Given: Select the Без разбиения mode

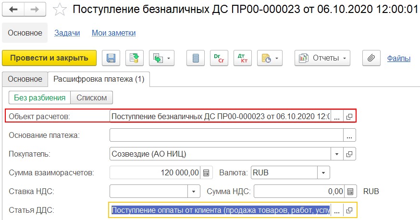Looking at the screenshot, I should tap(39, 98).
